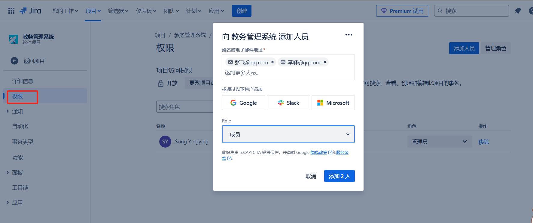533x223 pixels.
Task: Click the top 搜索 input field
Action: pos(472,11)
